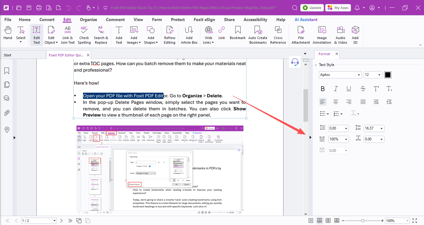The height and width of the screenshot is (225, 424).
Task: Click the Save icon in title bar
Action: pyautogui.click(x=29, y=8)
